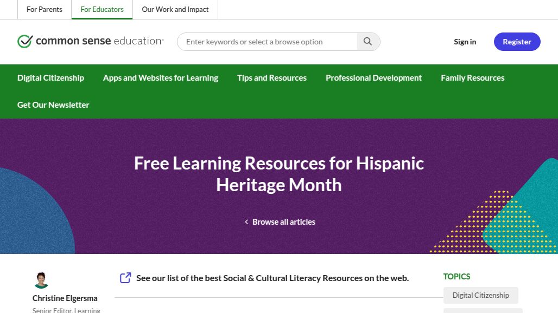Click the TOPICS sidebar heading
The image size is (558, 313).
point(456,277)
